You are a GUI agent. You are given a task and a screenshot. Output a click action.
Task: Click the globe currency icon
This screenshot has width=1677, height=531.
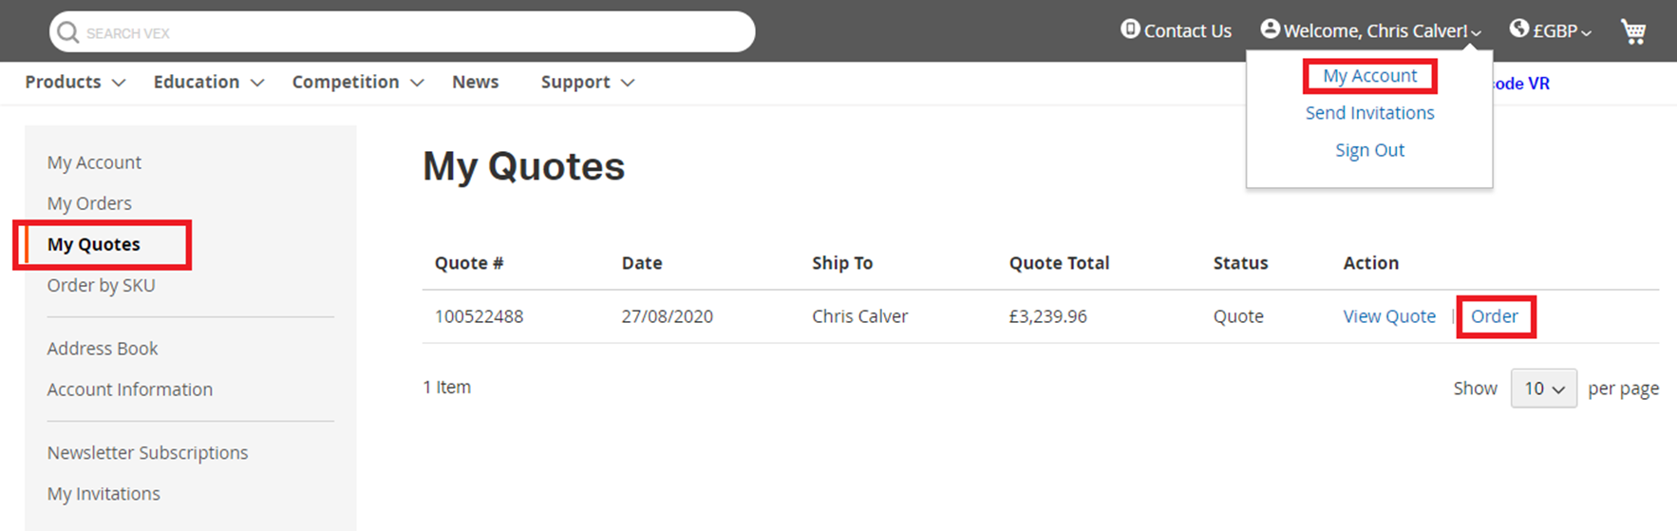[x=1519, y=29]
